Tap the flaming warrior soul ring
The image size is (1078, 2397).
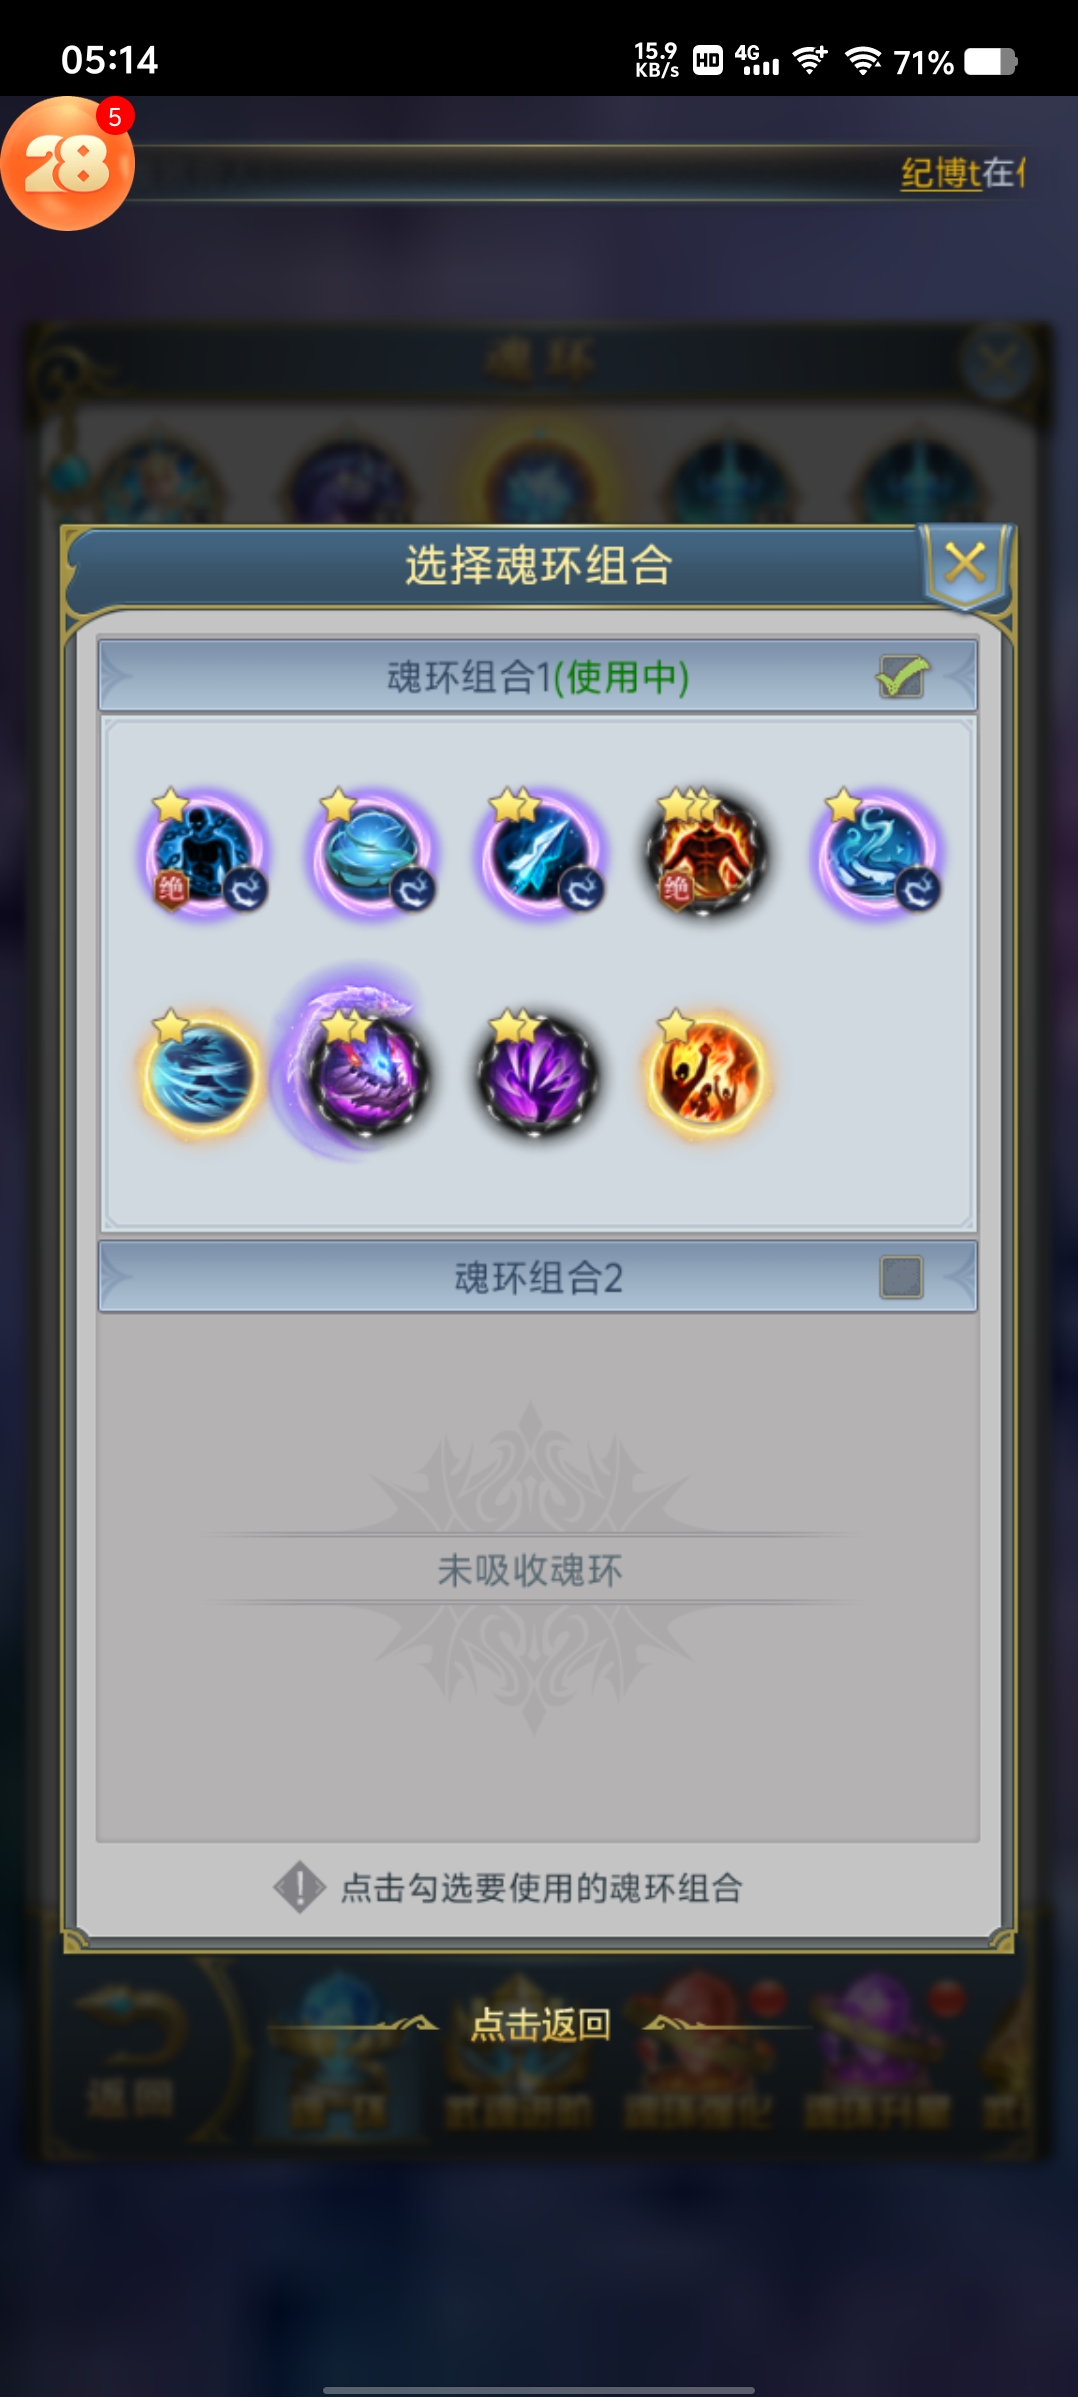click(x=707, y=855)
